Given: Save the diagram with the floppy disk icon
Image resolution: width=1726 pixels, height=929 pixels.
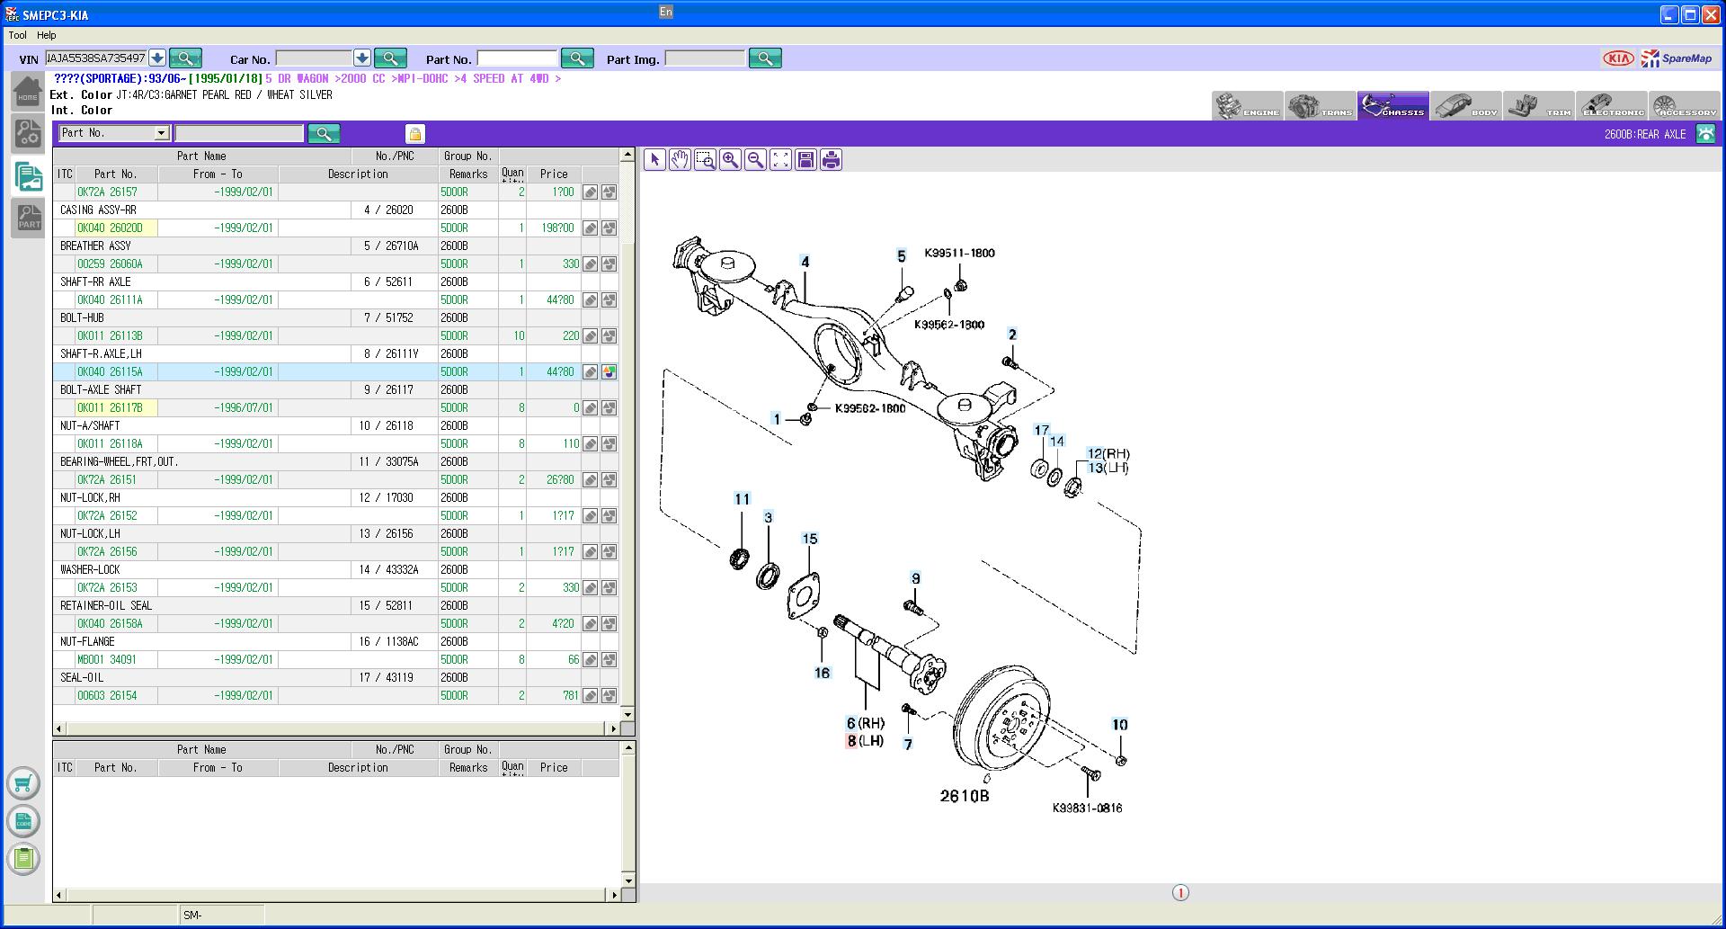Looking at the screenshot, I should coord(805,160).
